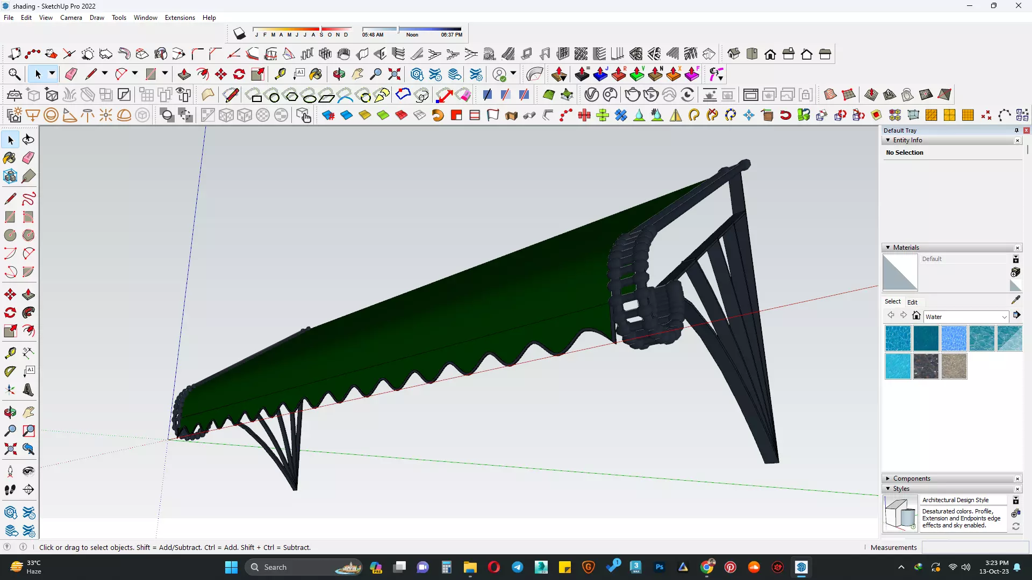Click the Measurements input box

[x=974, y=547]
